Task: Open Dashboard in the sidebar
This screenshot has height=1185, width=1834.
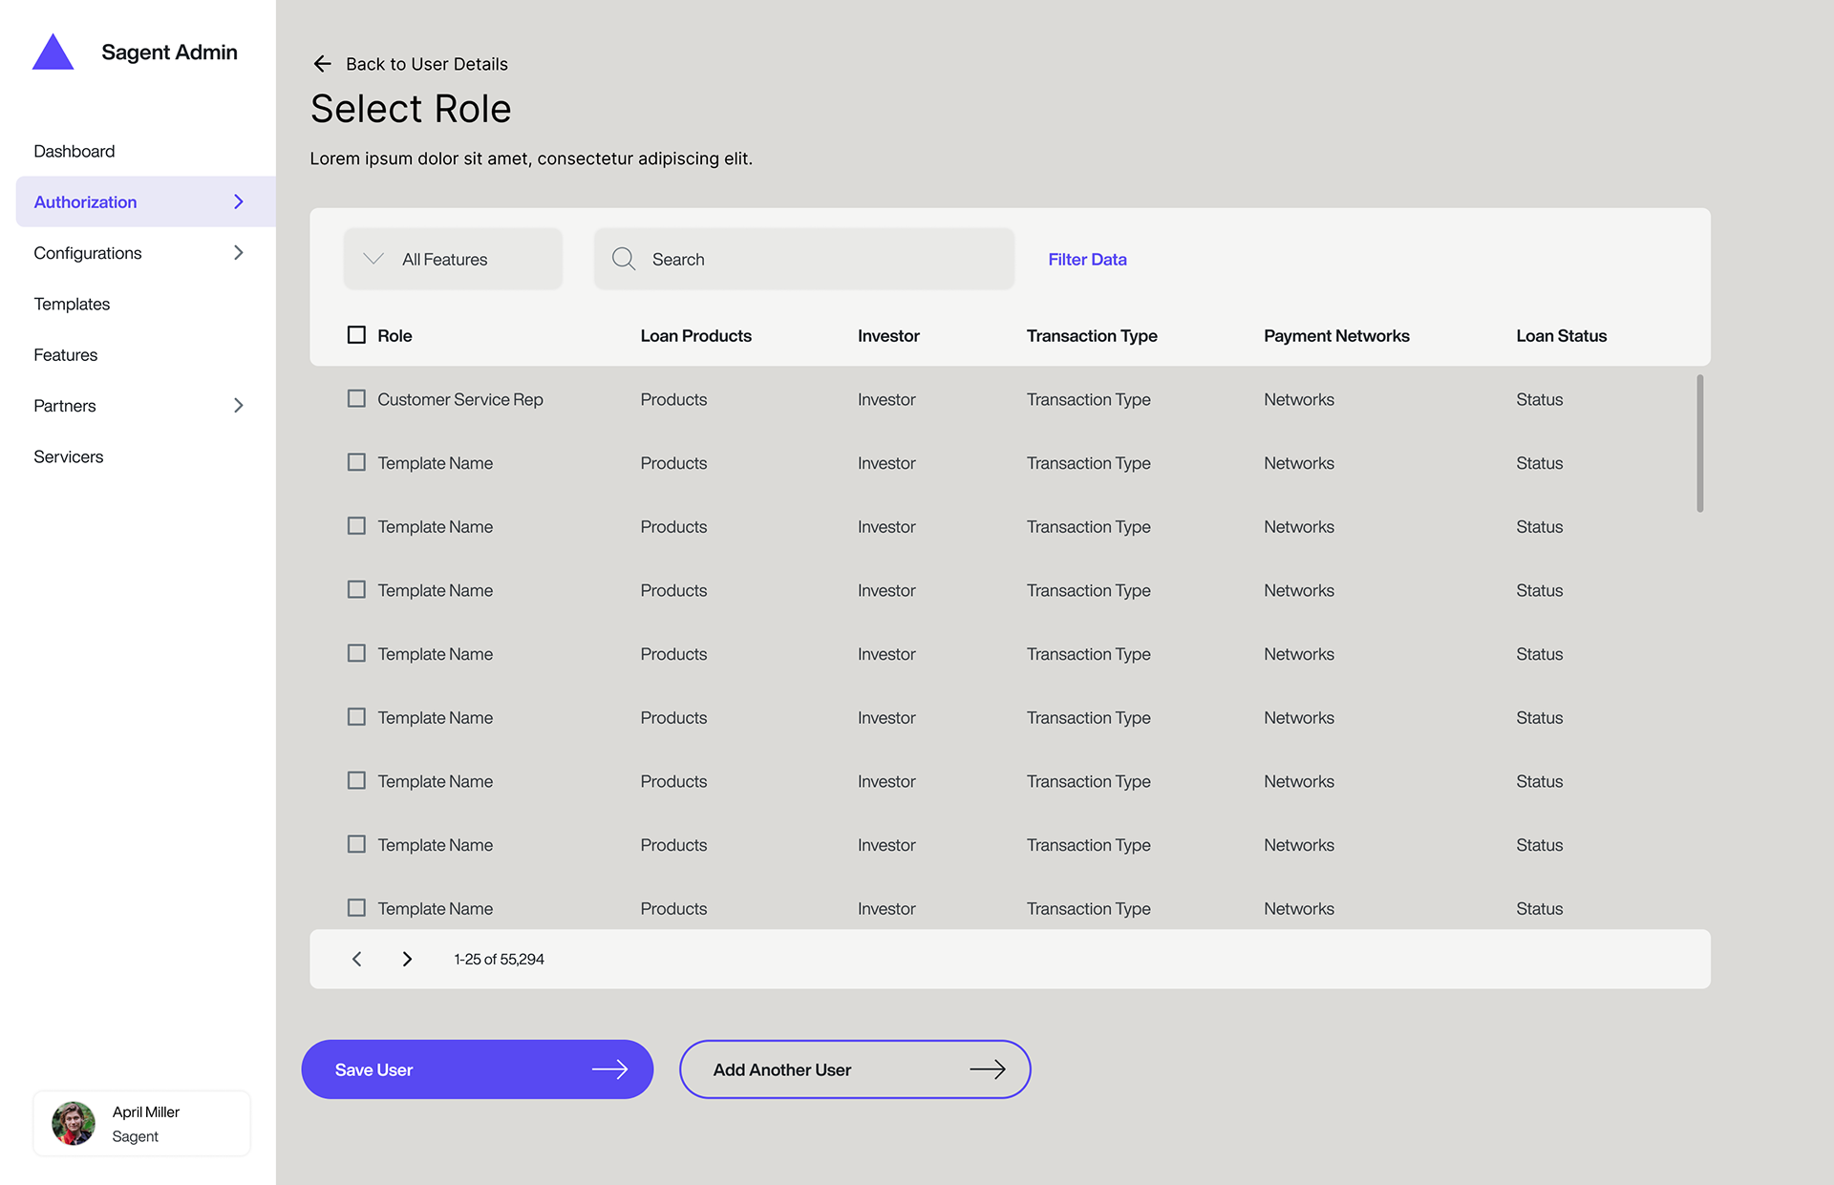Action: click(75, 151)
